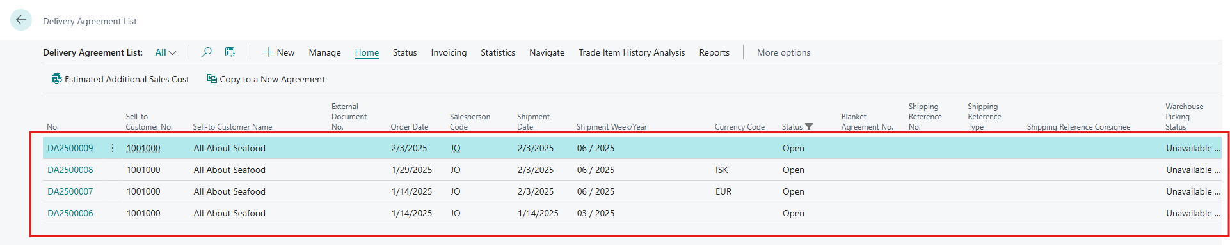Open the Invoicing menu
1230x245 pixels.
(x=449, y=52)
